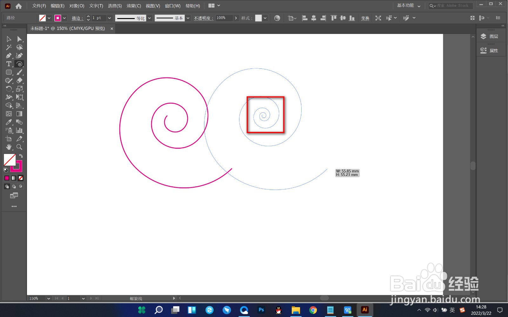Change the screen mode
This screenshot has width=508, height=317.
click(14, 195)
